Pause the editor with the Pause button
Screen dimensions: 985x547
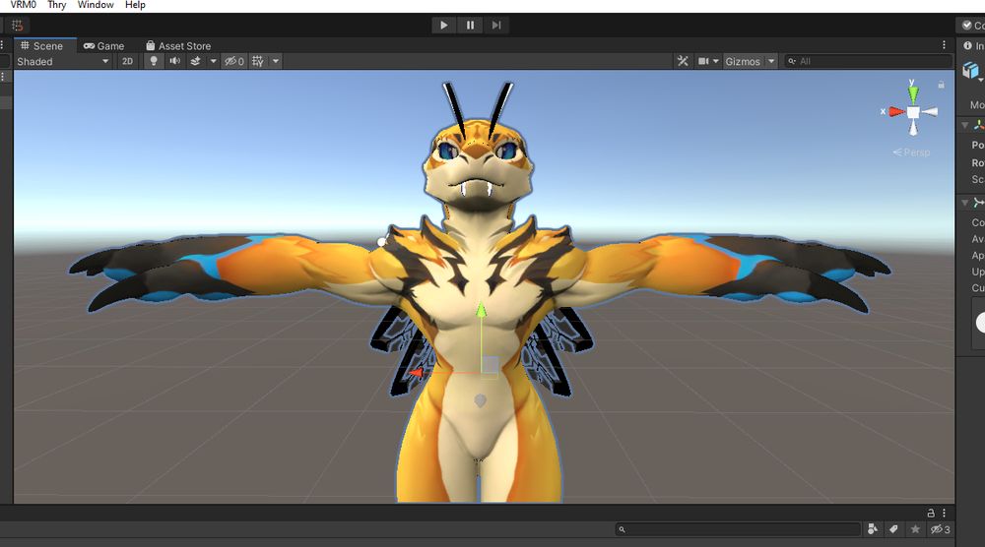[470, 26]
